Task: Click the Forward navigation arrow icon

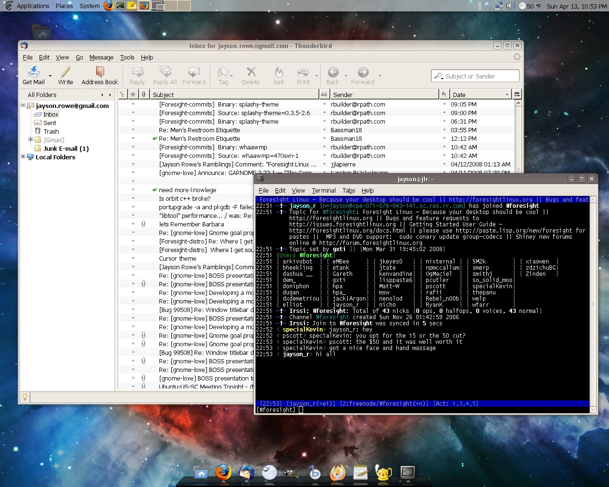Action: 363,72
